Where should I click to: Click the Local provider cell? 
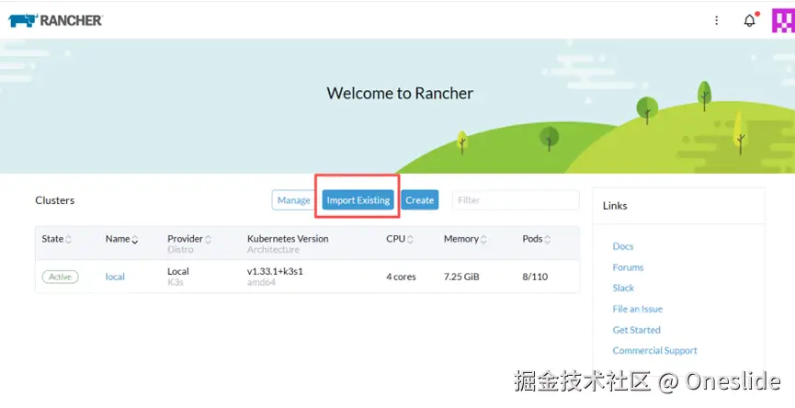click(x=178, y=271)
